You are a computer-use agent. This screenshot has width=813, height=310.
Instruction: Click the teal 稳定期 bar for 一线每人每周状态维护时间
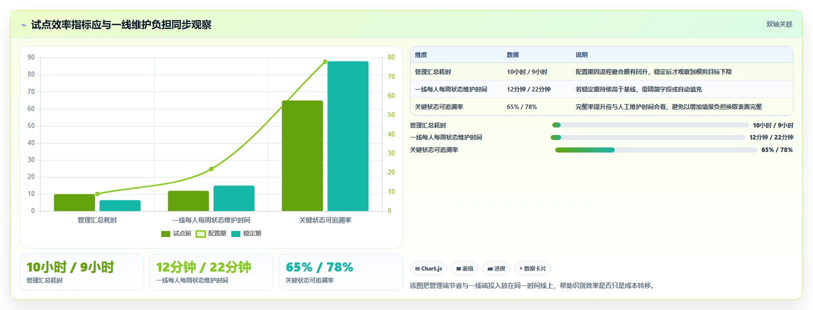(234, 198)
